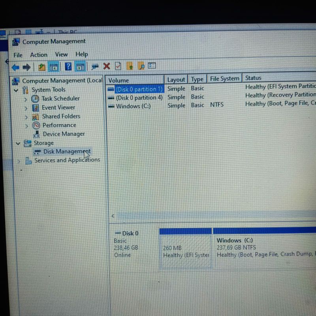Click the drive plug toolbar icon

95,66
